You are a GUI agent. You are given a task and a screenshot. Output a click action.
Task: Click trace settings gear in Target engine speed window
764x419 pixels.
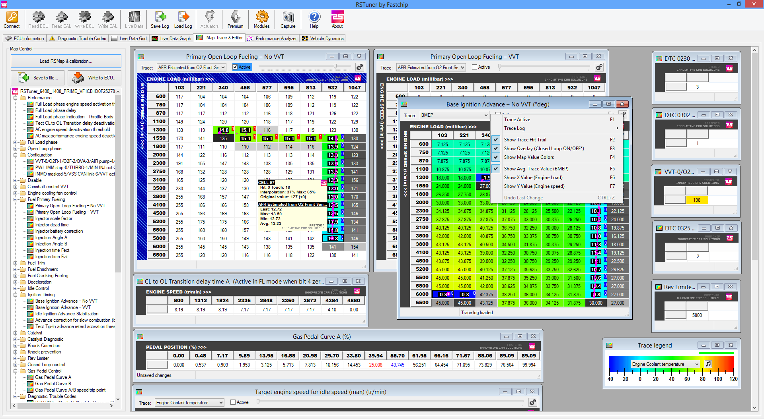(x=532, y=402)
